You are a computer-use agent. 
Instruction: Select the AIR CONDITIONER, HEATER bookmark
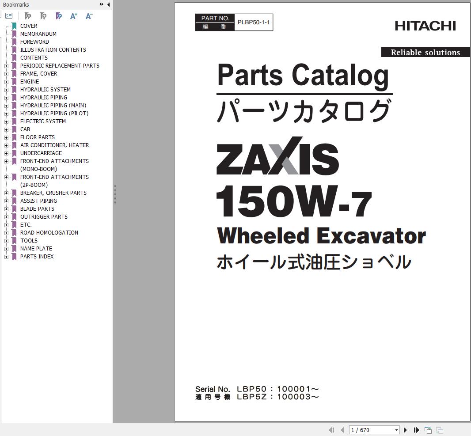coord(55,145)
